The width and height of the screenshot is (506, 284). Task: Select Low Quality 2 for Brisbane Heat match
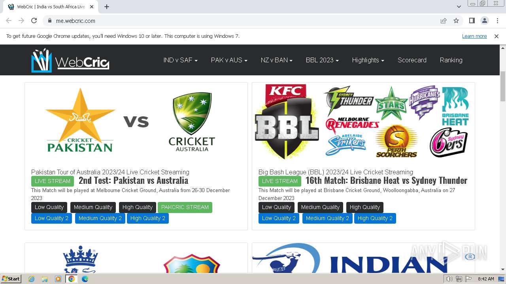pos(279,218)
